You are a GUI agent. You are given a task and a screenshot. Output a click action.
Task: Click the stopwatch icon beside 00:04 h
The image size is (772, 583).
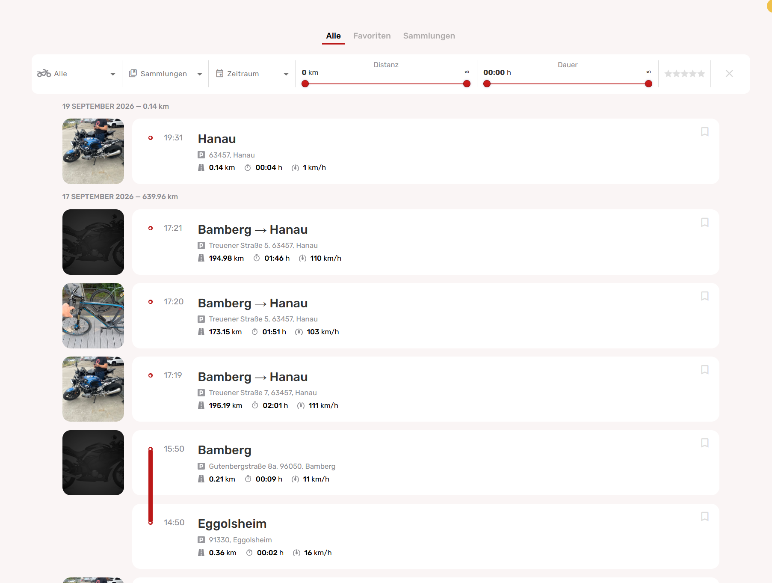pyautogui.click(x=248, y=167)
